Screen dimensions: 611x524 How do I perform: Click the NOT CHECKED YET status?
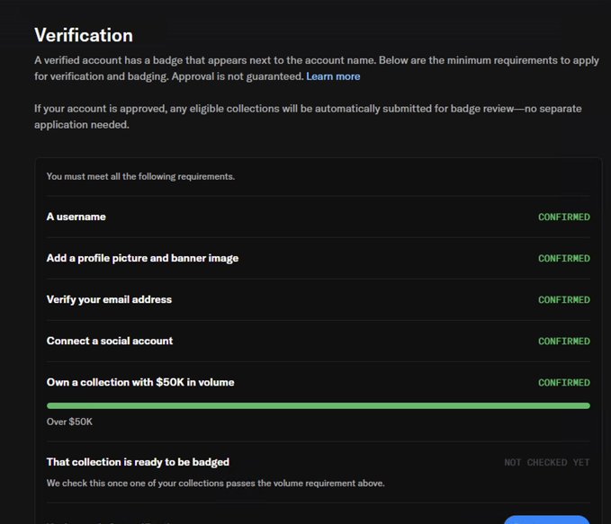pyautogui.click(x=547, y=463)
